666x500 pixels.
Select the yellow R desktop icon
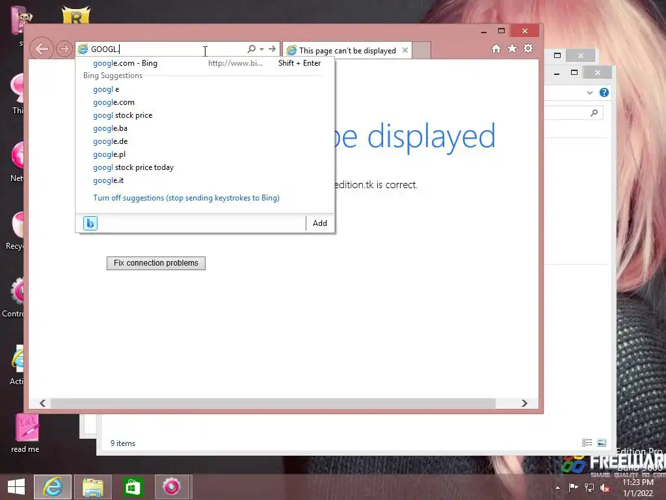pos(77,15)
